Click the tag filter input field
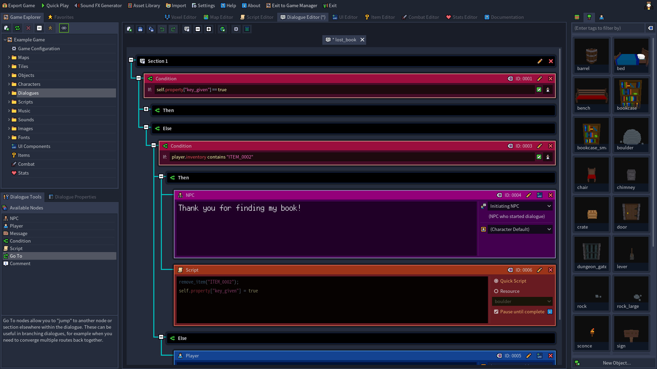657x369 pixels. click(x=608, y=28)
